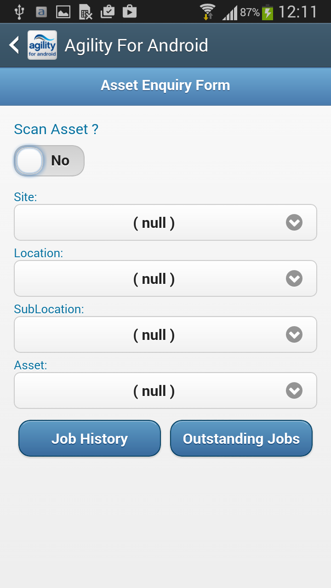Image resolution: width=331 pixels, height=588 pixels.
Task: Tap the Play Store notification icon
Action: (x=130, y=11)
